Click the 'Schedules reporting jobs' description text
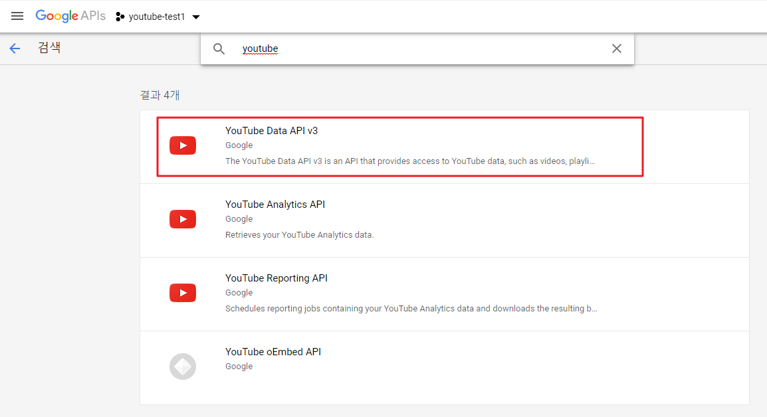767x417 pixels. tap(411, 309)
